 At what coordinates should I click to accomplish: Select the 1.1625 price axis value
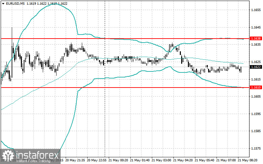point(256,62)
